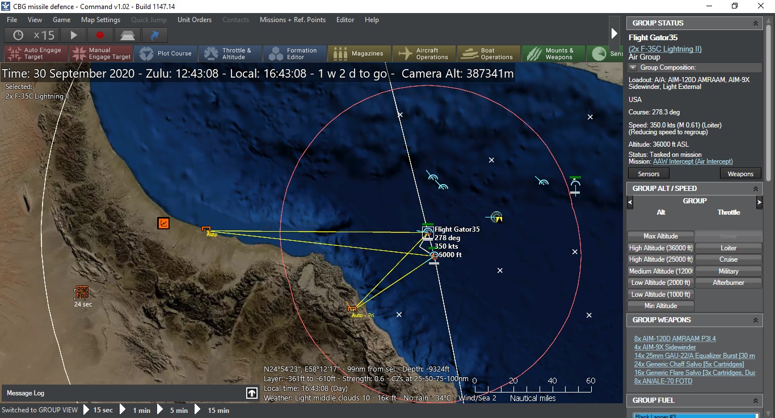
Task: Open the 8x AIM-120D AMRAAM P3I.4 link
Action: (675, 339)
